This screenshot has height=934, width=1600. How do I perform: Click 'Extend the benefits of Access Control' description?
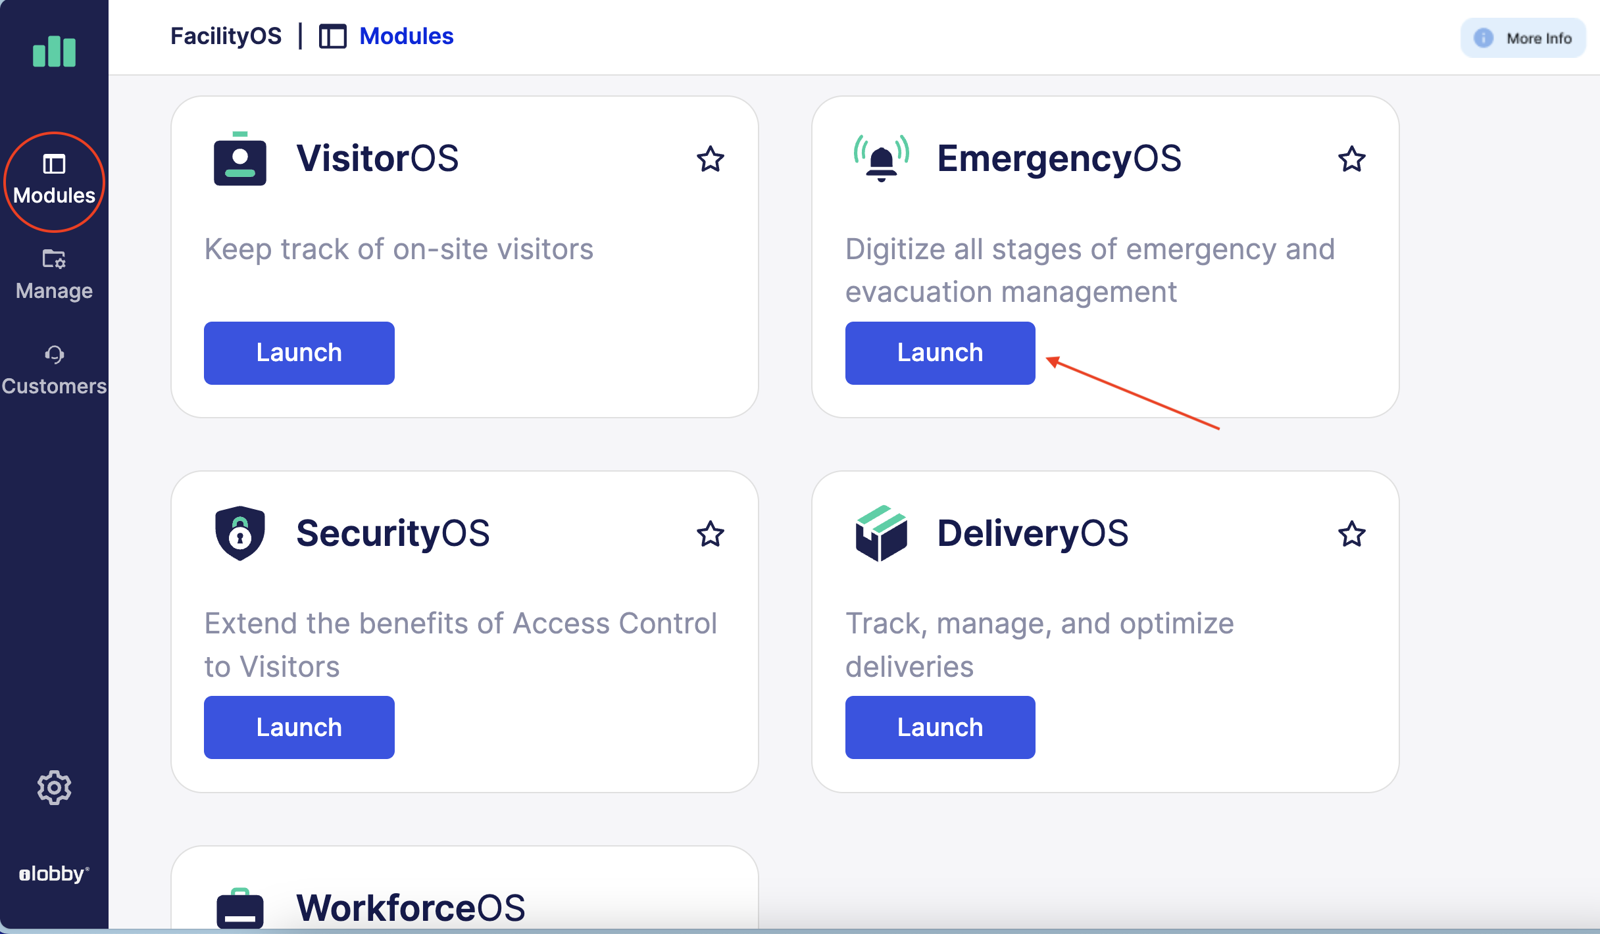click(x=461, y=645)
